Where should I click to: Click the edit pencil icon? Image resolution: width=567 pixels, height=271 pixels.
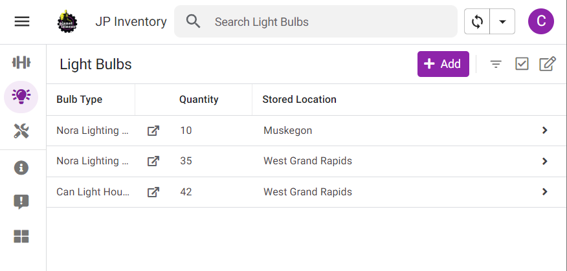pos(548,63)
